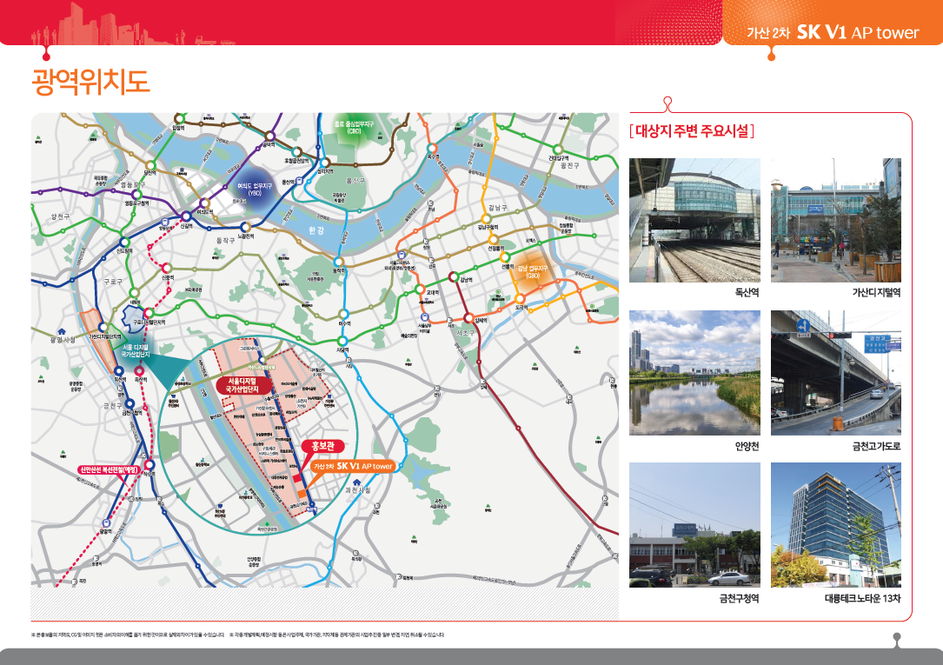Viewport: 943px width, 665px height.
Task: Click the 교대역 station marker
Action: pyautogui.click(x=420, y=289)
